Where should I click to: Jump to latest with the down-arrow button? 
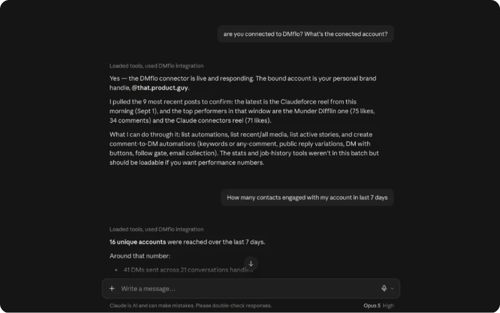pyautogui.click(x=251, y=263)
